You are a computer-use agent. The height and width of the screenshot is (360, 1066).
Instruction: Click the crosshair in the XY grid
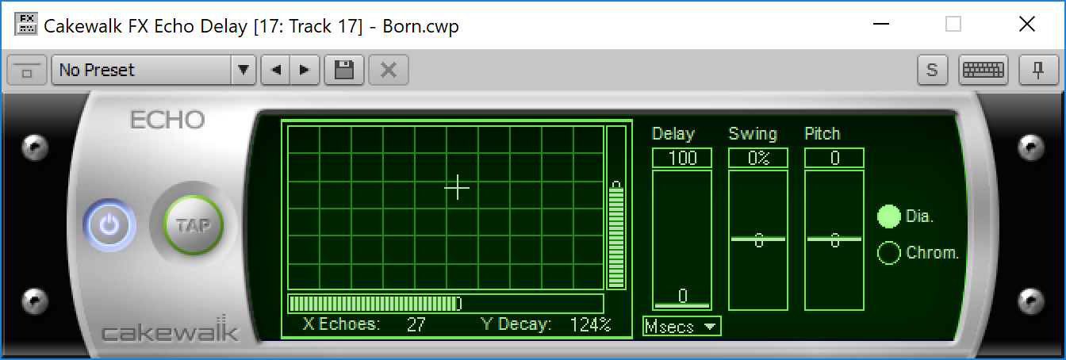pyautogui.click(x=457, y=188)
